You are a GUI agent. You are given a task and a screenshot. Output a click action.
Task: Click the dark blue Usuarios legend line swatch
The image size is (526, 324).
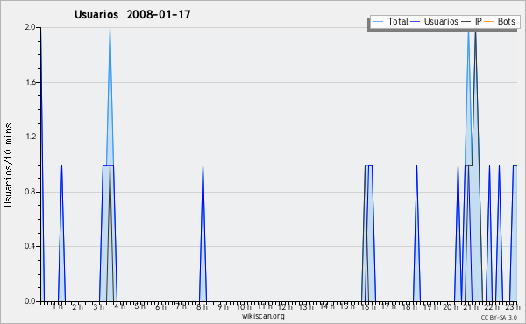(x=416, y=21)
